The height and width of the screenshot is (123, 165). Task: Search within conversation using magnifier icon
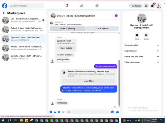[146, 35]
